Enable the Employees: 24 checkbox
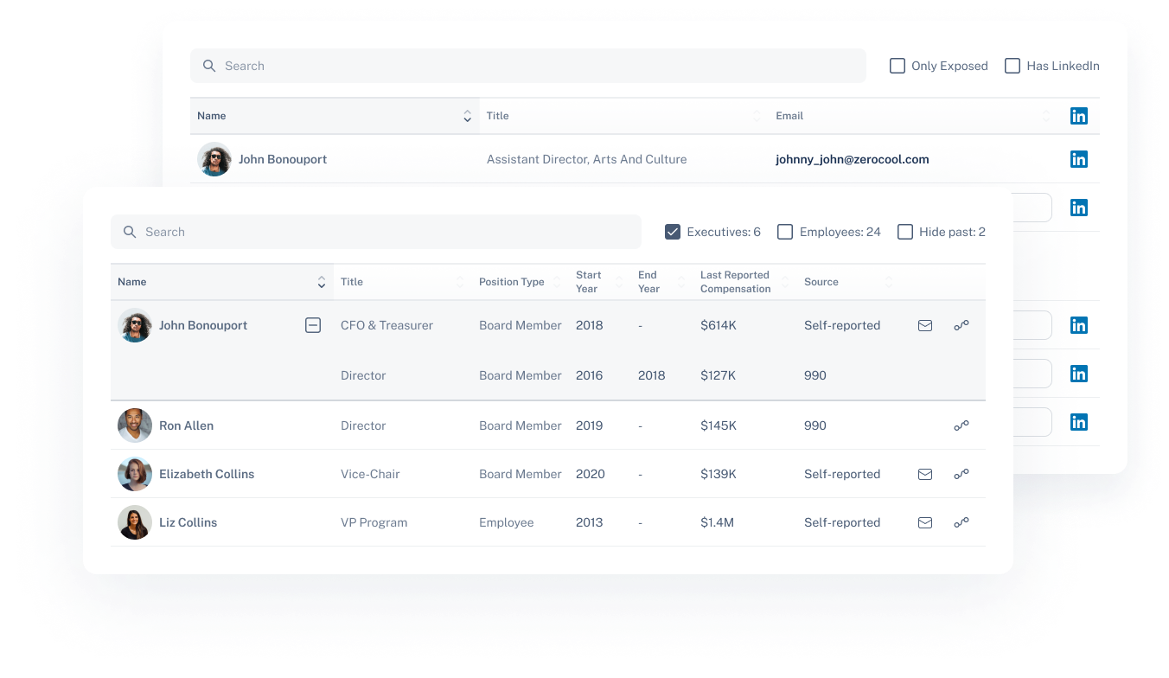The width and height of the screenshot is (1169, 678). click(785, 232)
